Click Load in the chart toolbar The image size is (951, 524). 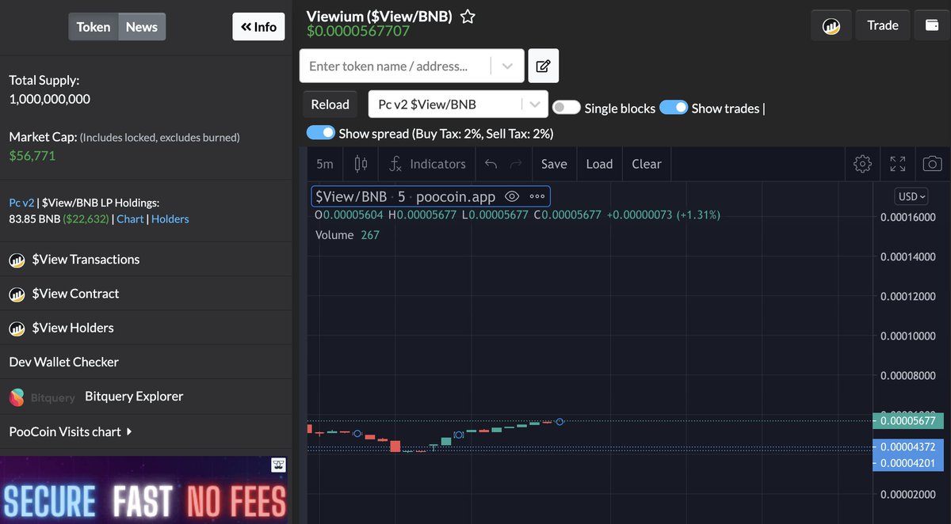tap(599, 164)
